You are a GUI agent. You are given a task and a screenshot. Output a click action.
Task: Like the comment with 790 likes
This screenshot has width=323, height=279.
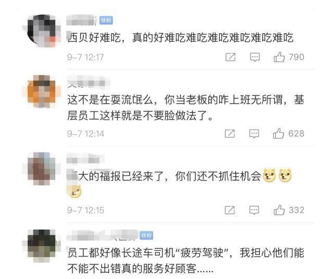279,57
